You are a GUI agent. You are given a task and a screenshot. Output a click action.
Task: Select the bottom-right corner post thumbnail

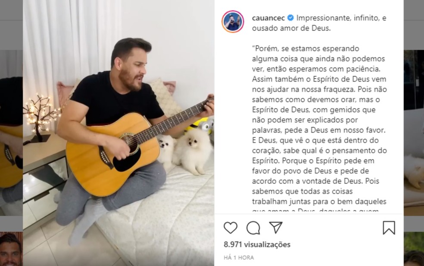click(x=414, y=249)
